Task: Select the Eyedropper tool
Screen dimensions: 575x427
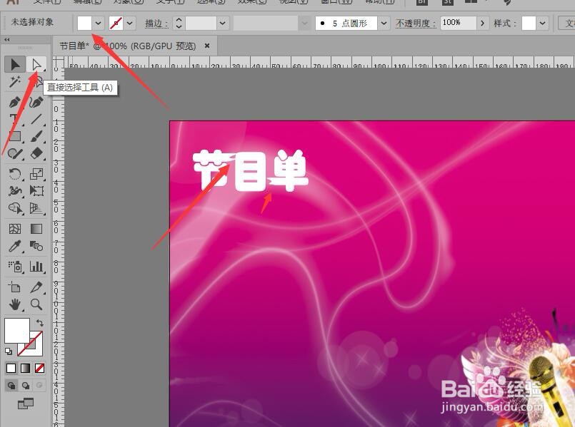Action: point(14,247)
